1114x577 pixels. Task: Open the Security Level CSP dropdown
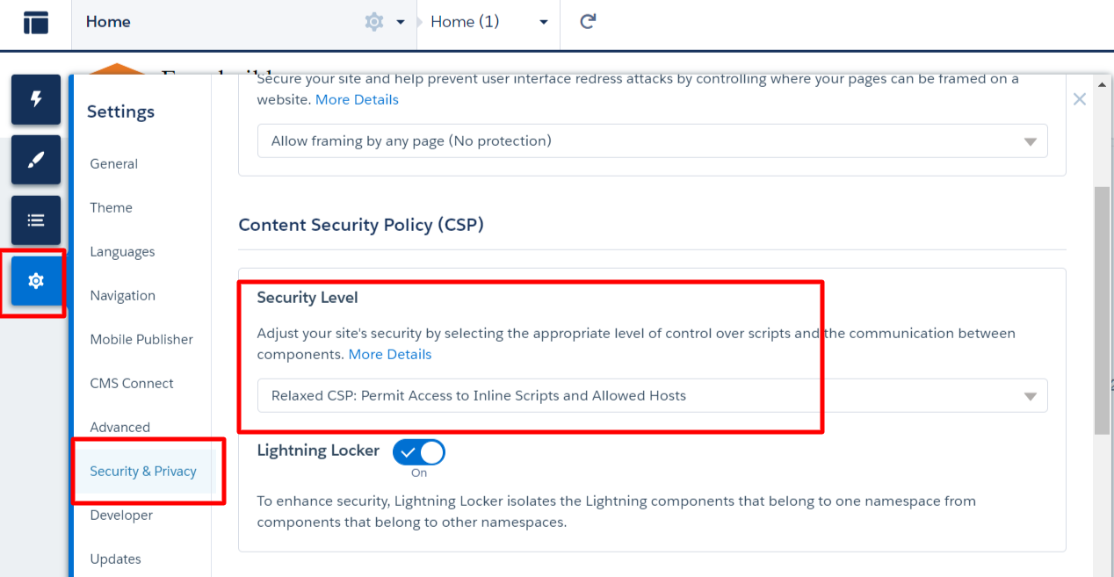point(652,396)
